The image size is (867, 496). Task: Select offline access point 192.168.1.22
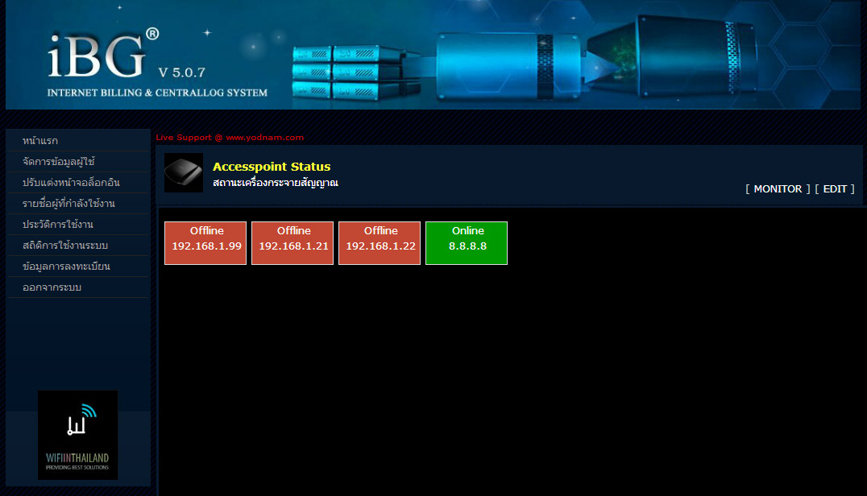[x=380, y=243]
